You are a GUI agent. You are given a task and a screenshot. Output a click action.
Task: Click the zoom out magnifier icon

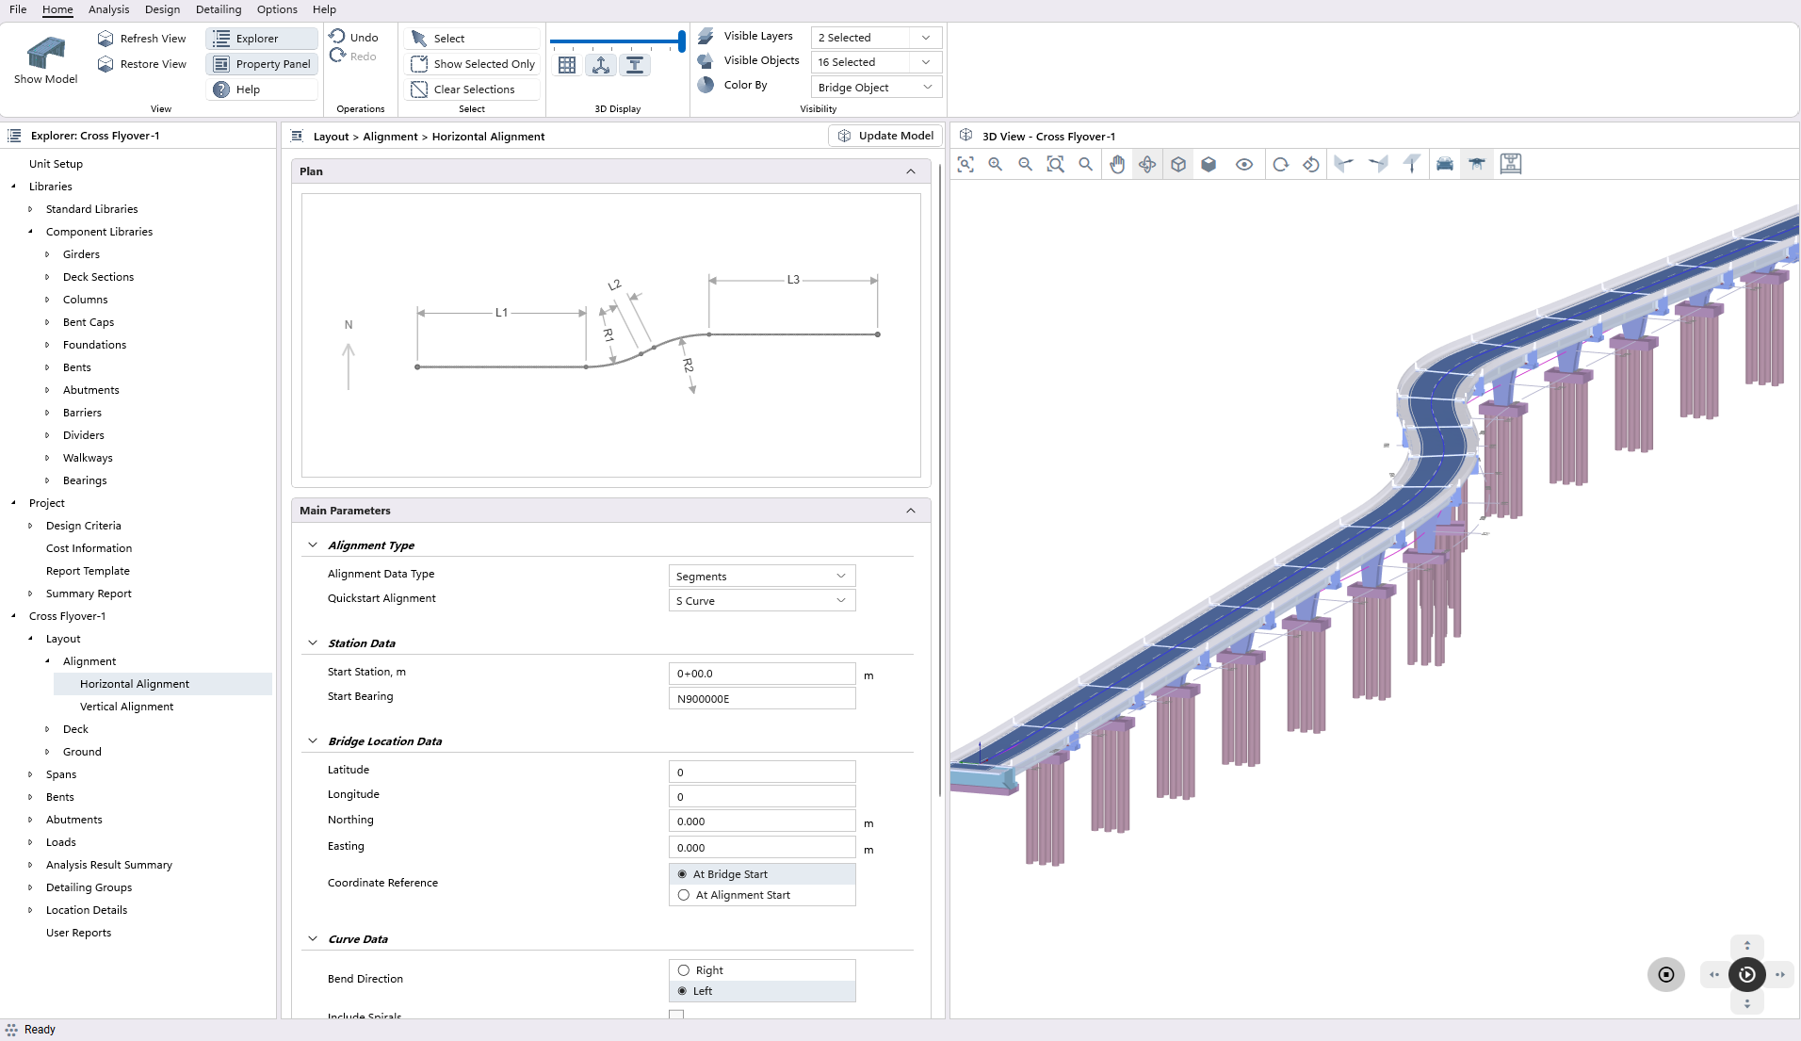1026,164
